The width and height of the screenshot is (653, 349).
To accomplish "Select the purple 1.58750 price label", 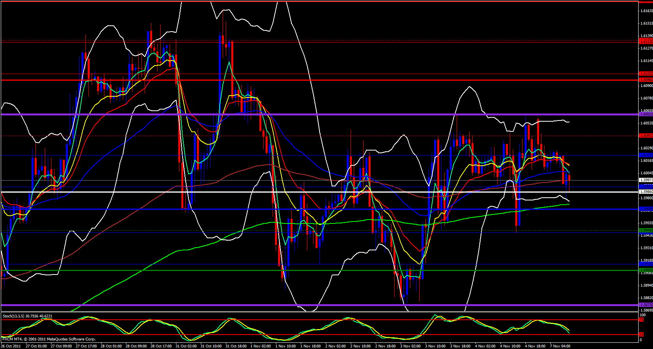I will click(x=646, y=305).
